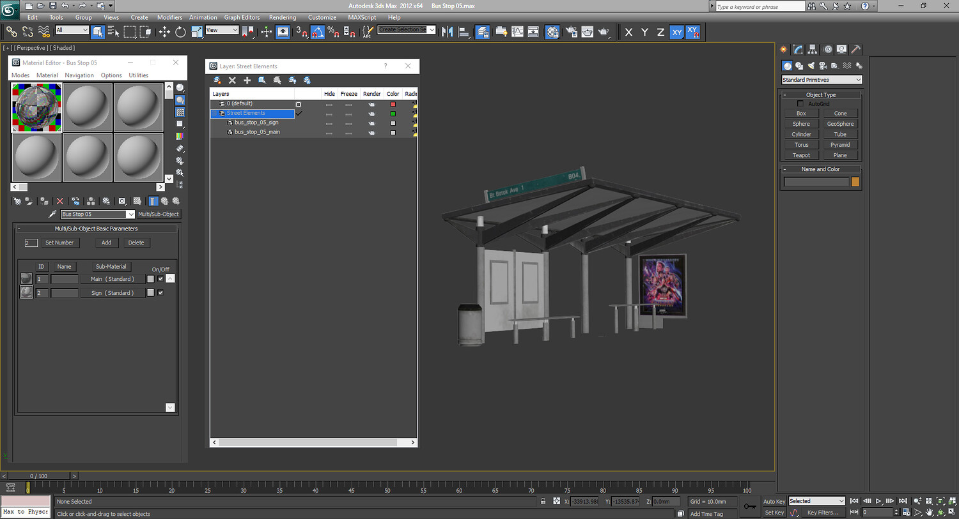Viewport: 959px width, 519px height.
Task: Toggle Background checker in Material Editor
Action: tap(180, 112)
